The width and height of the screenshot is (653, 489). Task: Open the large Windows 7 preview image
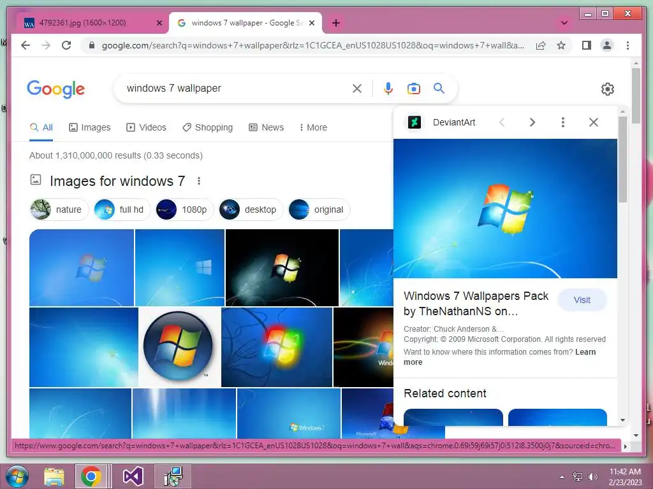click(505, 208)
